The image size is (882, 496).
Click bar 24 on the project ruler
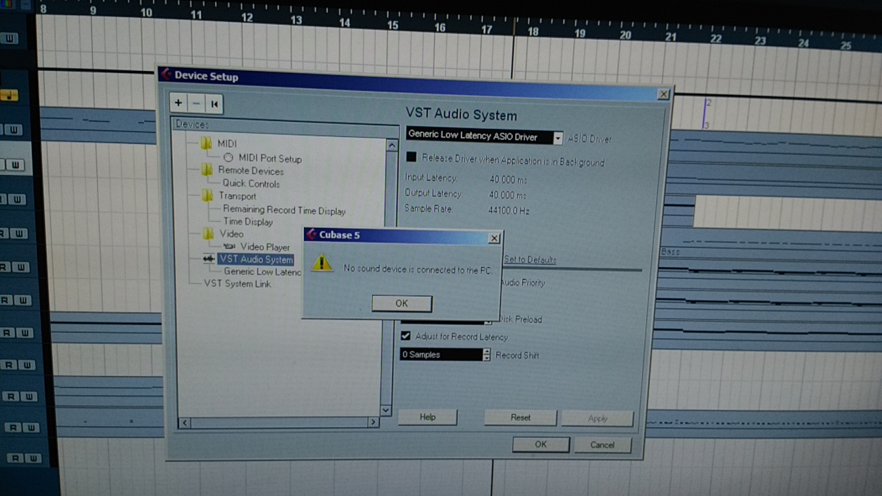(803, 43)
